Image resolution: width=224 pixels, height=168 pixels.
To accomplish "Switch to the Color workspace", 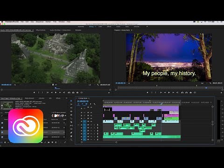I will coord(100,27).
